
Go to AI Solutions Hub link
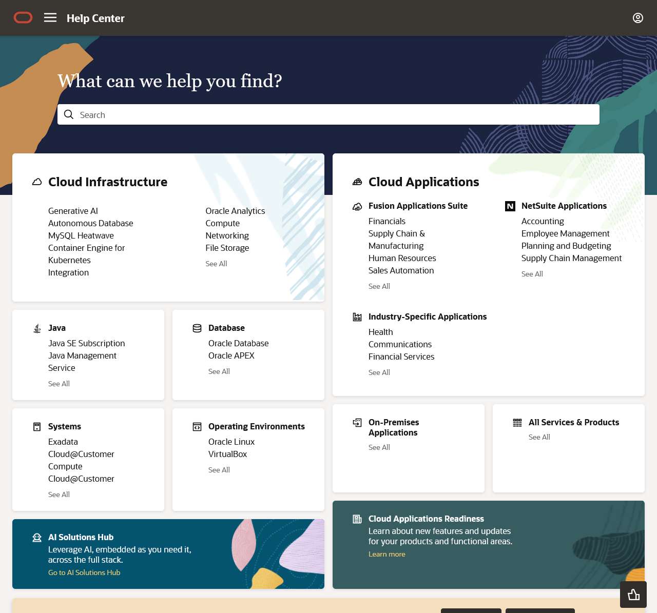(x=84, y=572)
